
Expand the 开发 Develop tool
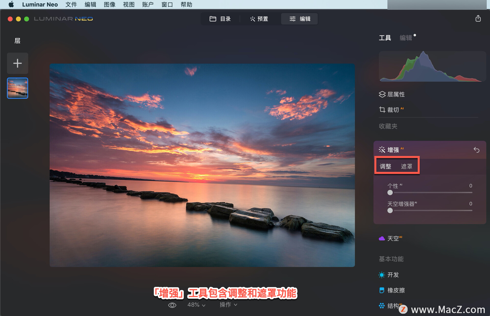[x=389, y=275]
